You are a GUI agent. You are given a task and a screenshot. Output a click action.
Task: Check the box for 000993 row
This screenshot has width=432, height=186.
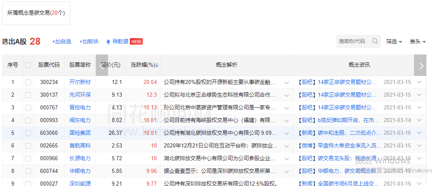point(28,120)
